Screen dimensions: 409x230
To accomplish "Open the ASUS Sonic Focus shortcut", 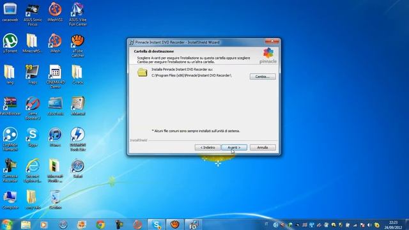I will [x=33, y=14].
